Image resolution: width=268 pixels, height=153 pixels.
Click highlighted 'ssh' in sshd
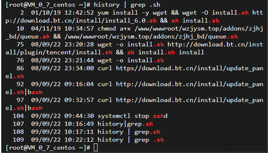[x=158, y=116]
